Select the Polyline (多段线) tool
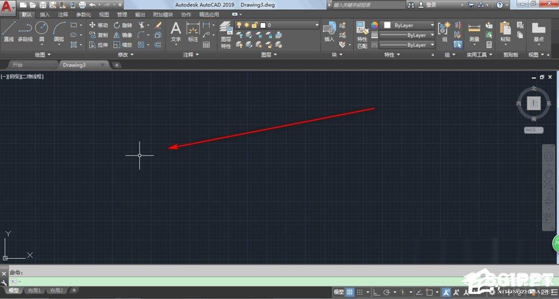Screen dimensions: 559x299 pos(25,31)
